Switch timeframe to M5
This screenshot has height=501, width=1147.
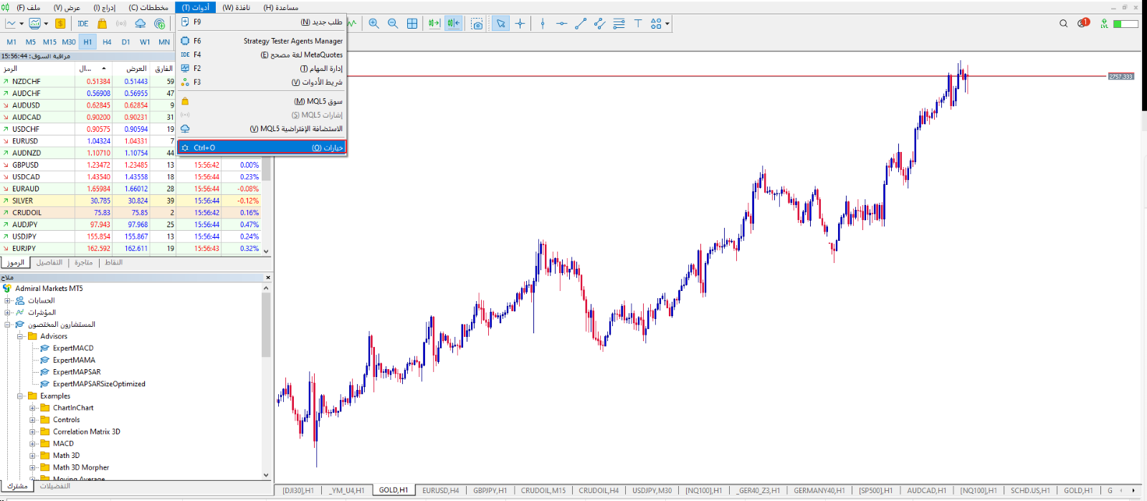pyautogui.click(x=31, y=42)
